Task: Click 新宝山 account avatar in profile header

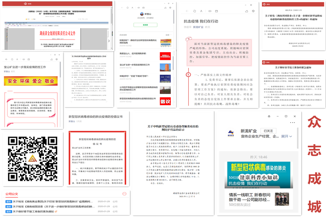Action: (142, 14)
